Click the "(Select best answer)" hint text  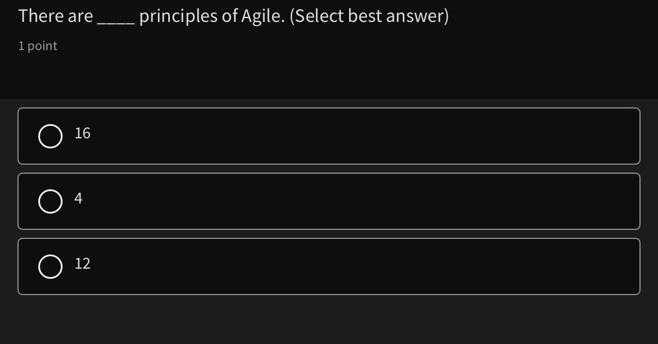(x=369, y=16)
